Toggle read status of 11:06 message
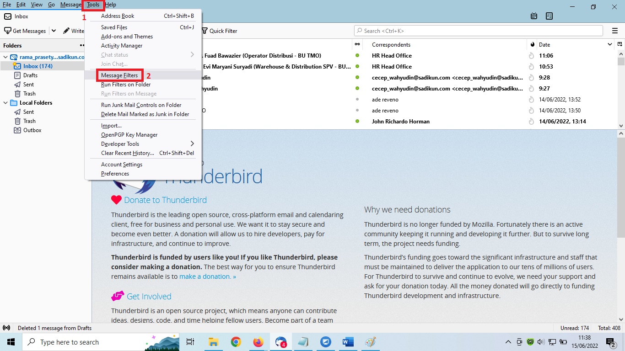This screenshot has width=625, height=351. point(357,55)
